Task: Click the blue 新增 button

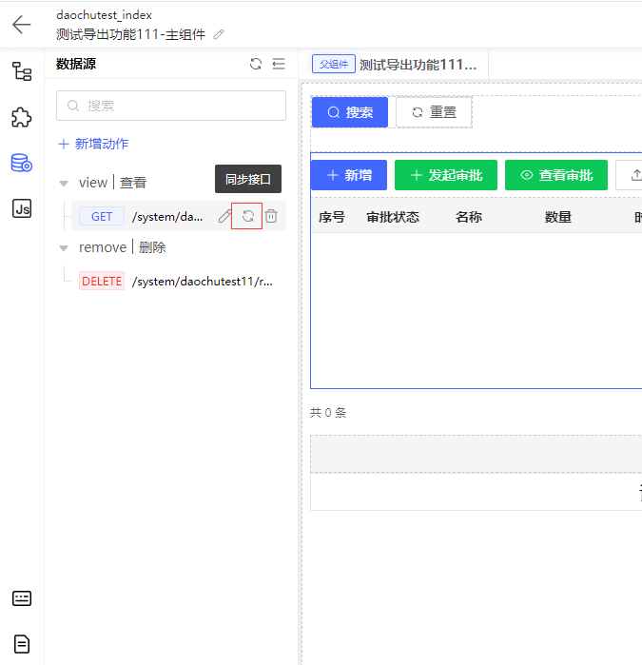Action: coord(349,175)
